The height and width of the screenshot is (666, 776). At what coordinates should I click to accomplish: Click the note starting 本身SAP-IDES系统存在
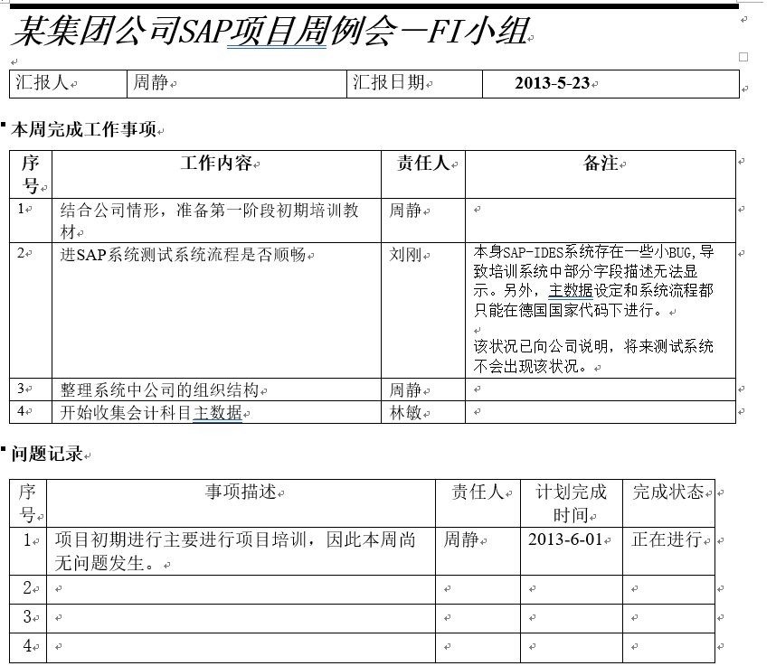coord(593,281)
